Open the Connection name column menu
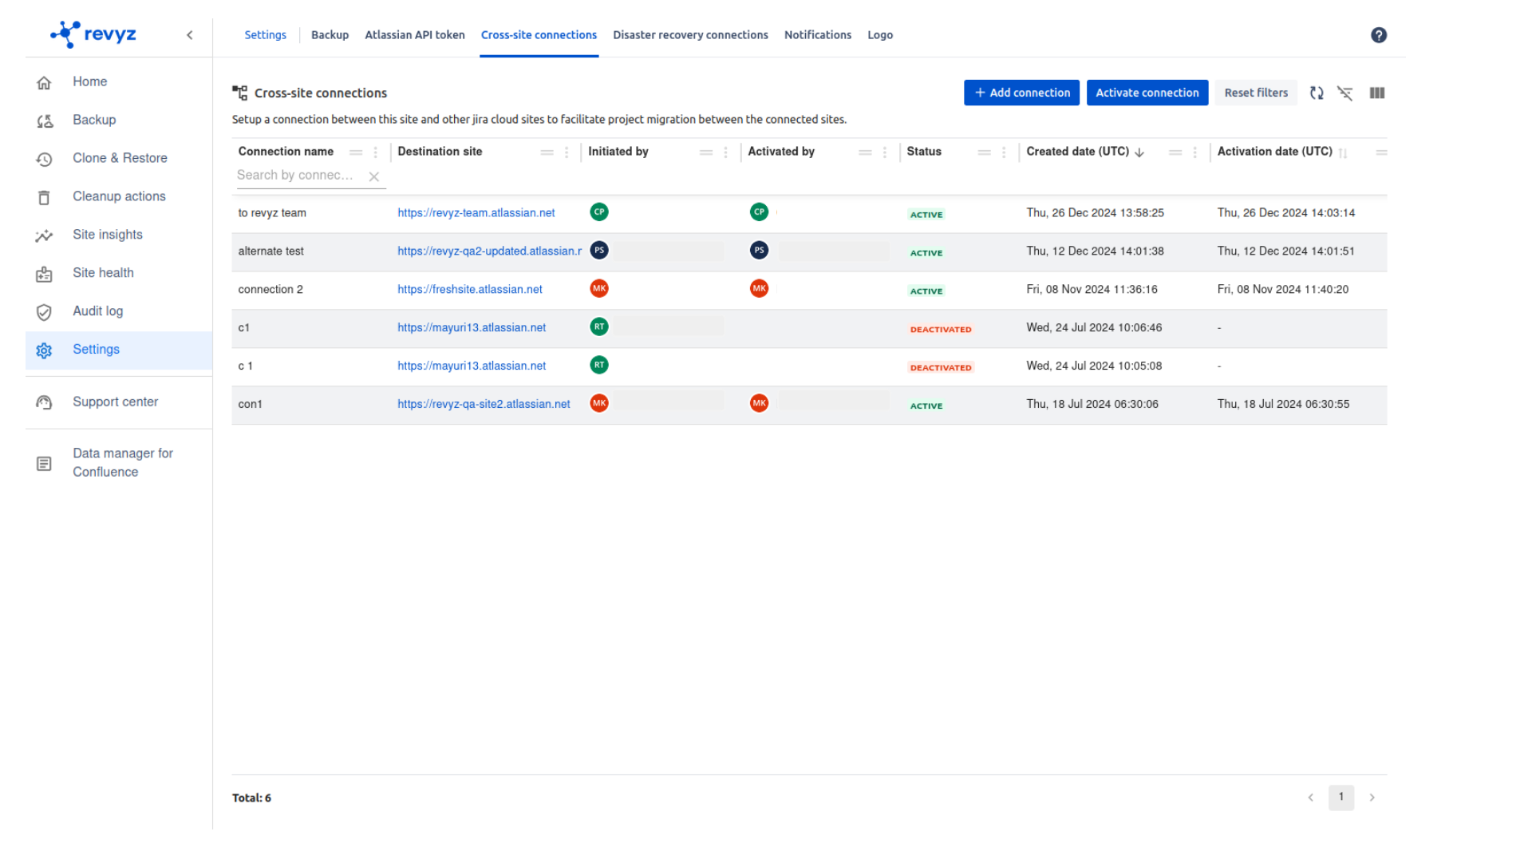This screenshot has height=855, width=1532. pos(376,152)
